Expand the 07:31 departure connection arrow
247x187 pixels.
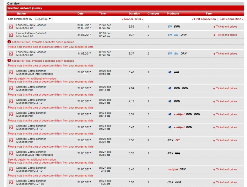pos(11,182)
